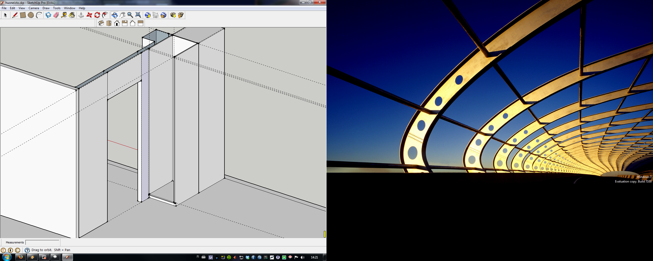Click Place Model in Google Earth
This screenshot has height=261, width=653.
164,15
